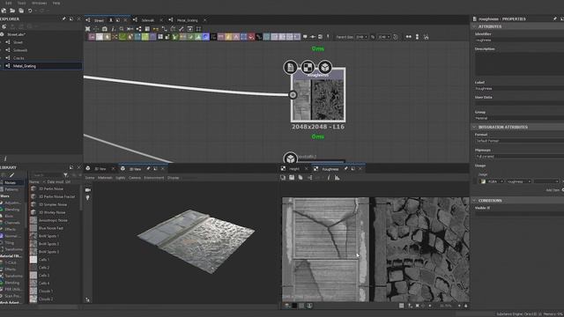
Task: Open the second Parent Size dropdown
Action: 384,37
